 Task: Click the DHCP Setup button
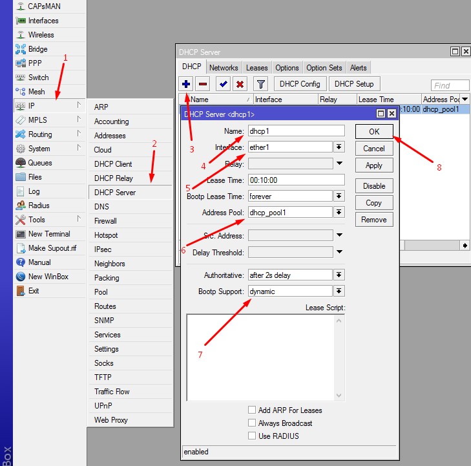[354, 84]
